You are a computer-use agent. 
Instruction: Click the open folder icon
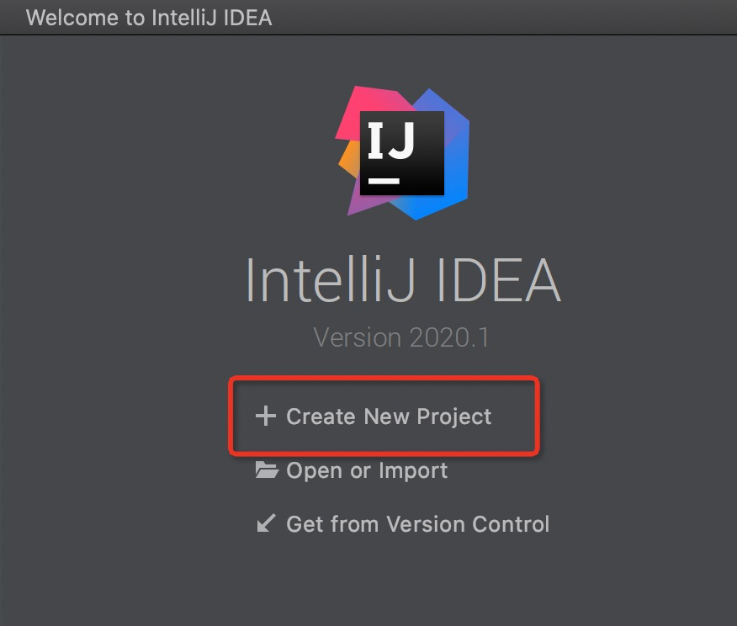pyautogui.click(x=267, y=470)
